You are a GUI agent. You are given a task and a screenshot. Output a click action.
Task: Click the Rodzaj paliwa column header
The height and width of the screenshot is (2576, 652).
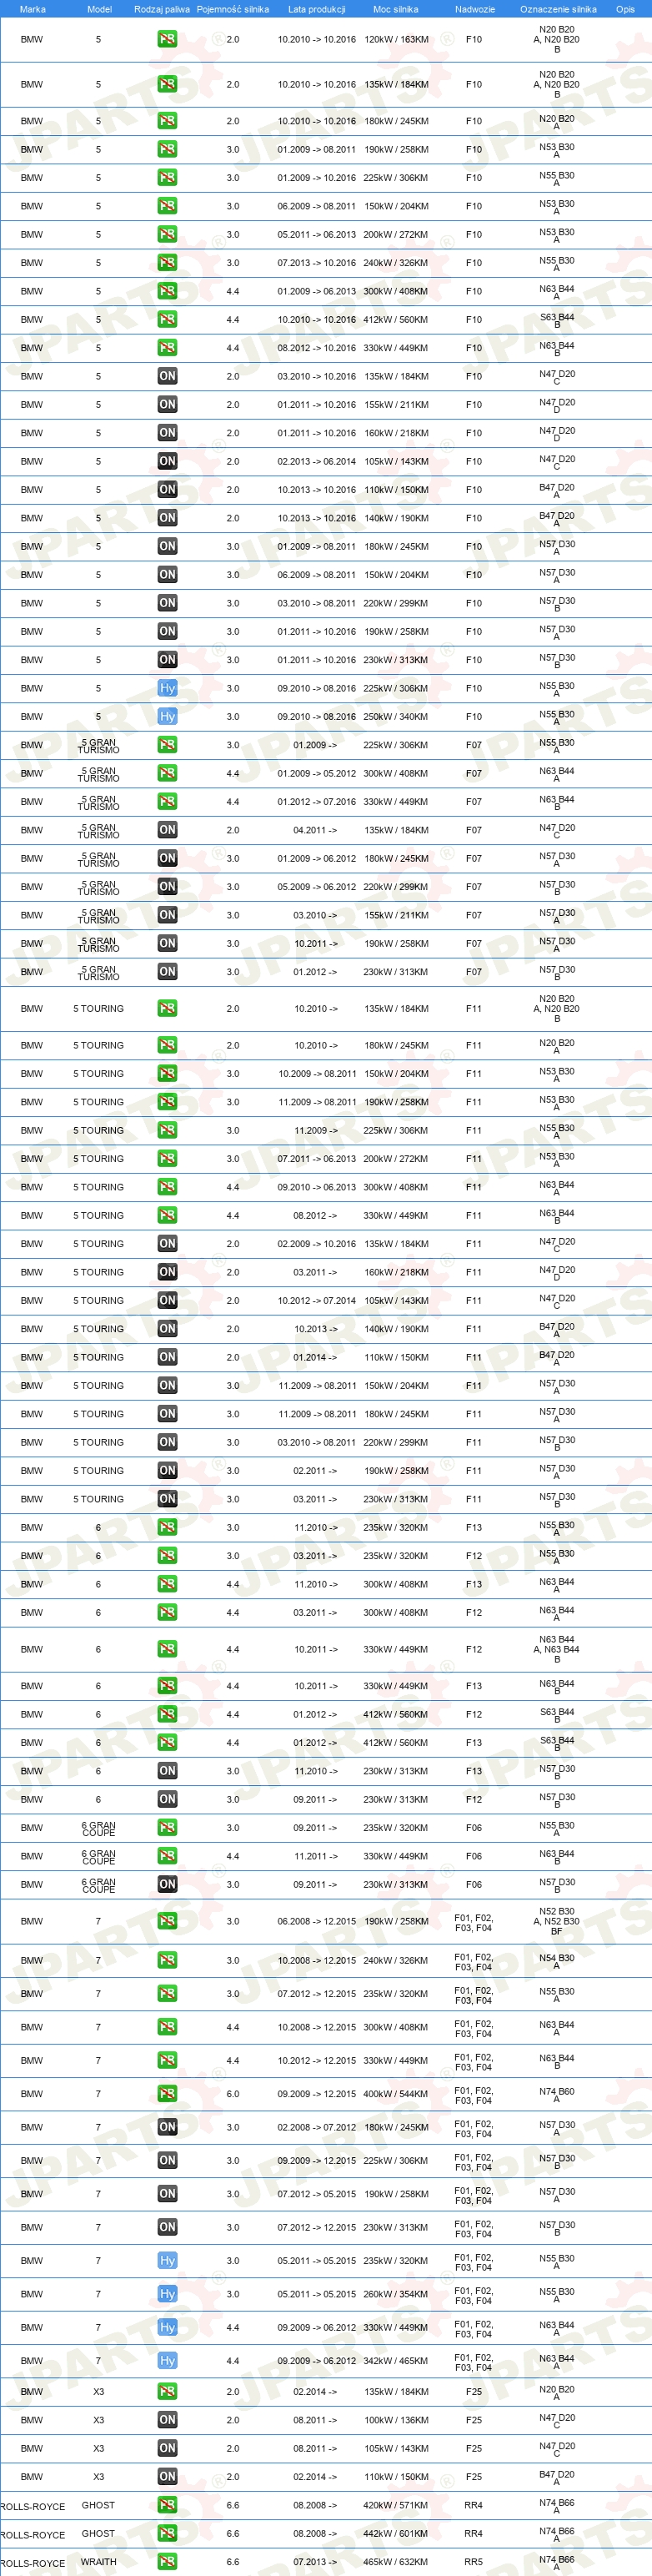(162, 9)
